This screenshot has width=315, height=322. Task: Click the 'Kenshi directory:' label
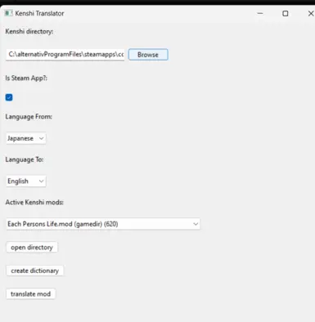[29, 31]
